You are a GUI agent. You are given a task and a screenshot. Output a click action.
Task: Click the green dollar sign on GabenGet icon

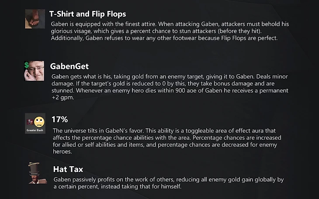coord(27,65)
